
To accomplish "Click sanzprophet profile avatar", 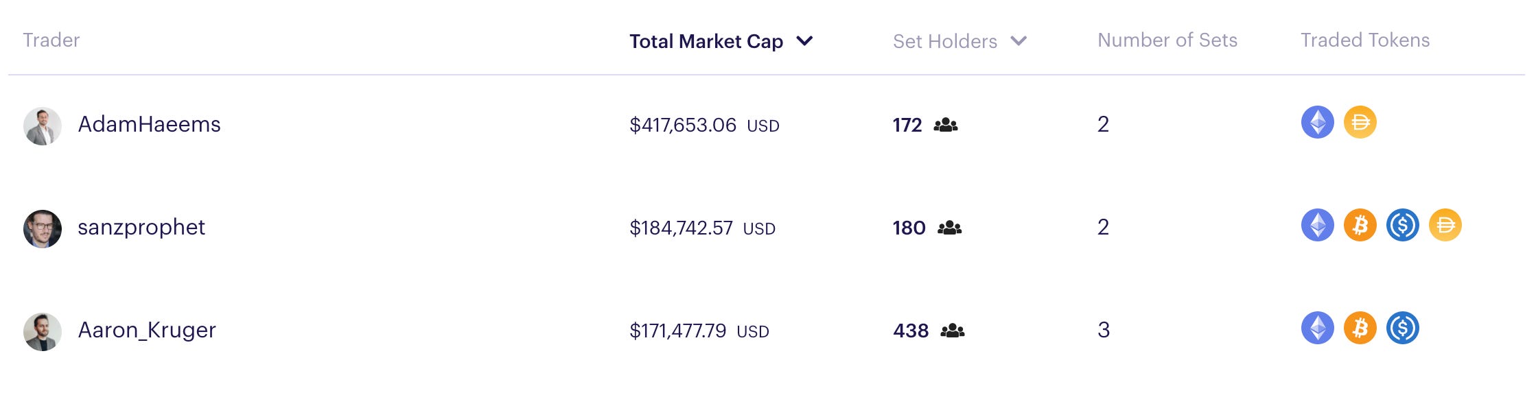I will pyautogui.click(x=43, y=228).
